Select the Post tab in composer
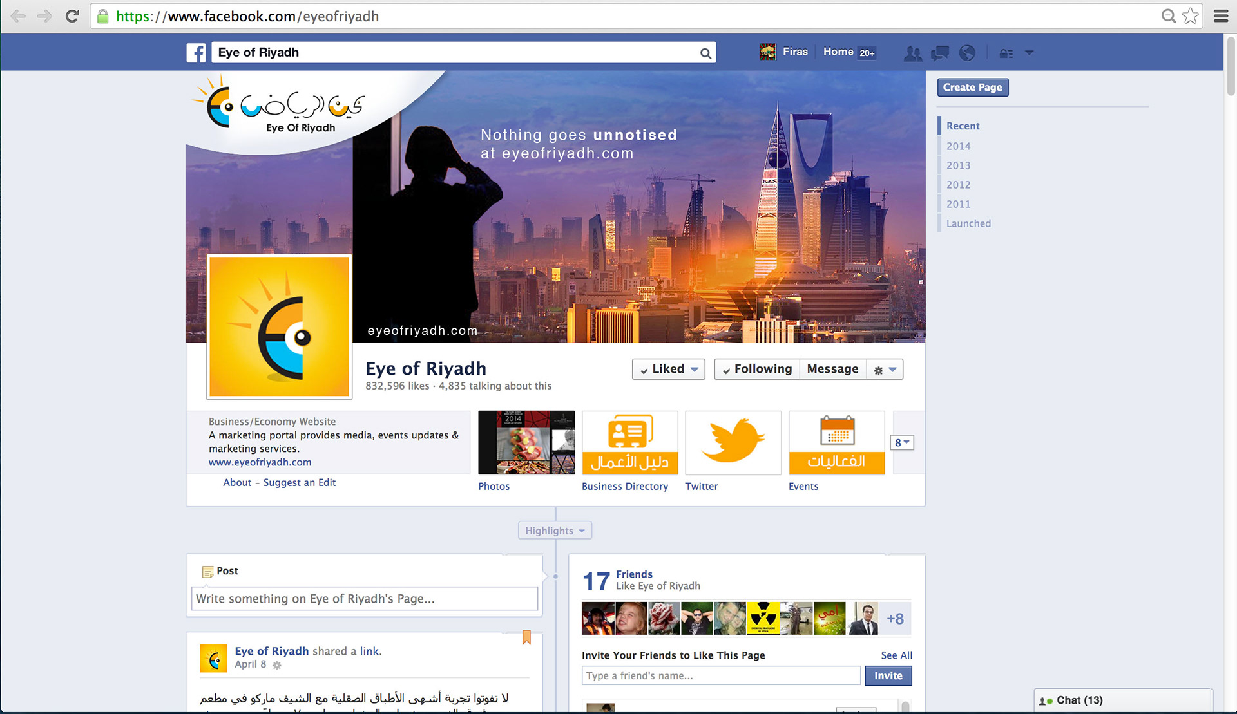The image size is (1237, 714). (220, 571)
